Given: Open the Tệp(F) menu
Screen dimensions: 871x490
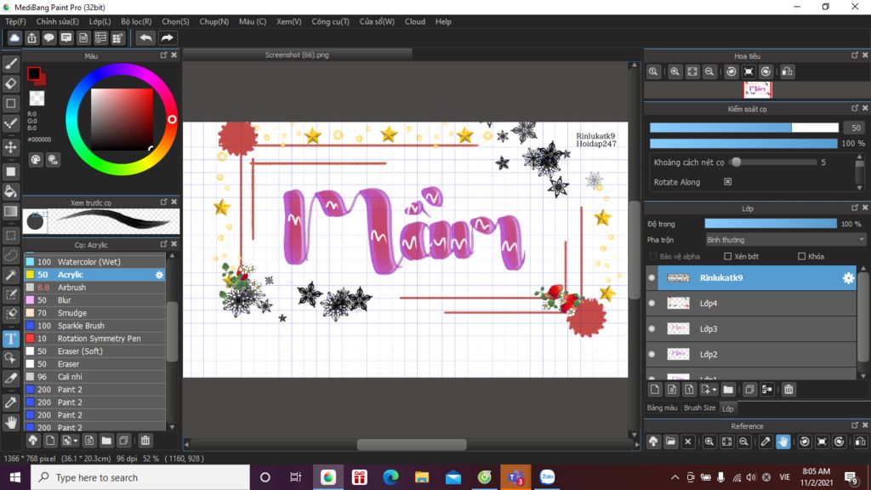Looking at the screenshot, I should (x=15, y=21).
